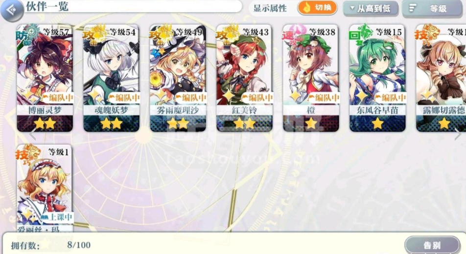Click the 编队中 badge on 红美铃
The width and height of the screenshot is (466, 254).
tap(257, 97)
